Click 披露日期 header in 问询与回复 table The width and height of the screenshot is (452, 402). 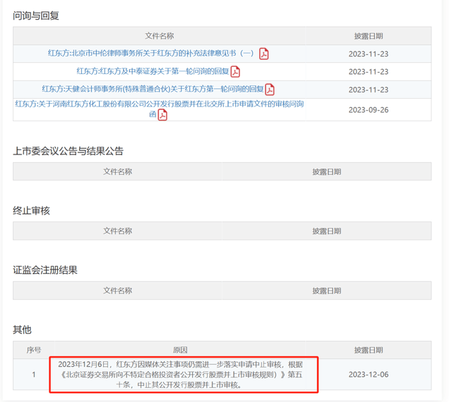tap(369, 36)
